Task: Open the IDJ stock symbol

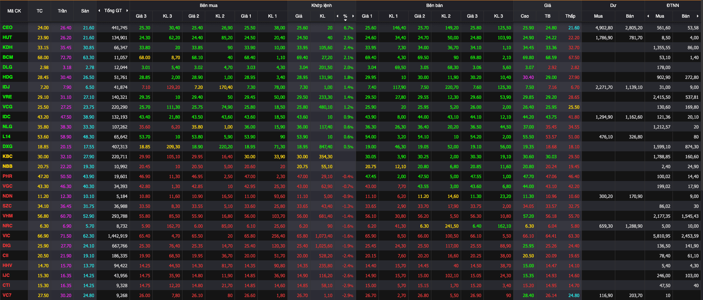Action: pos(6,87)
